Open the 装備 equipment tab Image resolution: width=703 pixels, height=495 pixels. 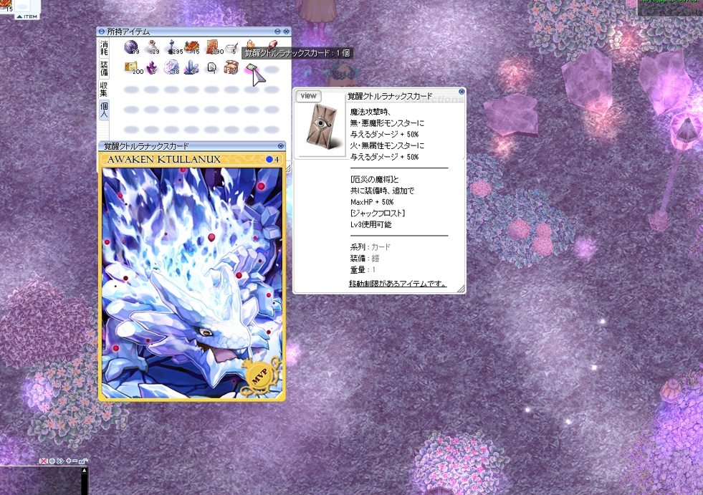click(104, 69)
